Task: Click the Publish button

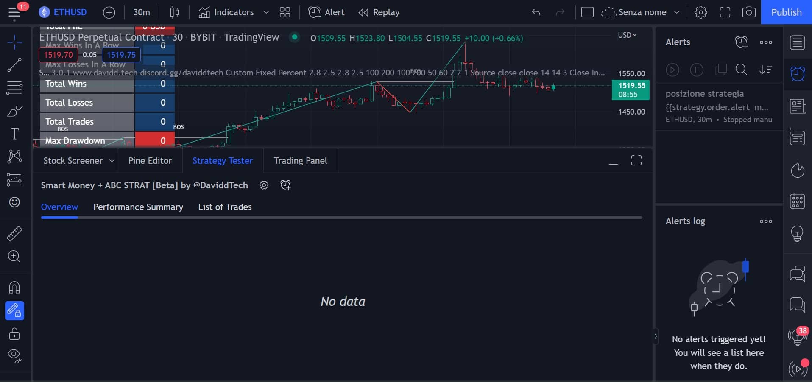Action: tap(786, 12)
